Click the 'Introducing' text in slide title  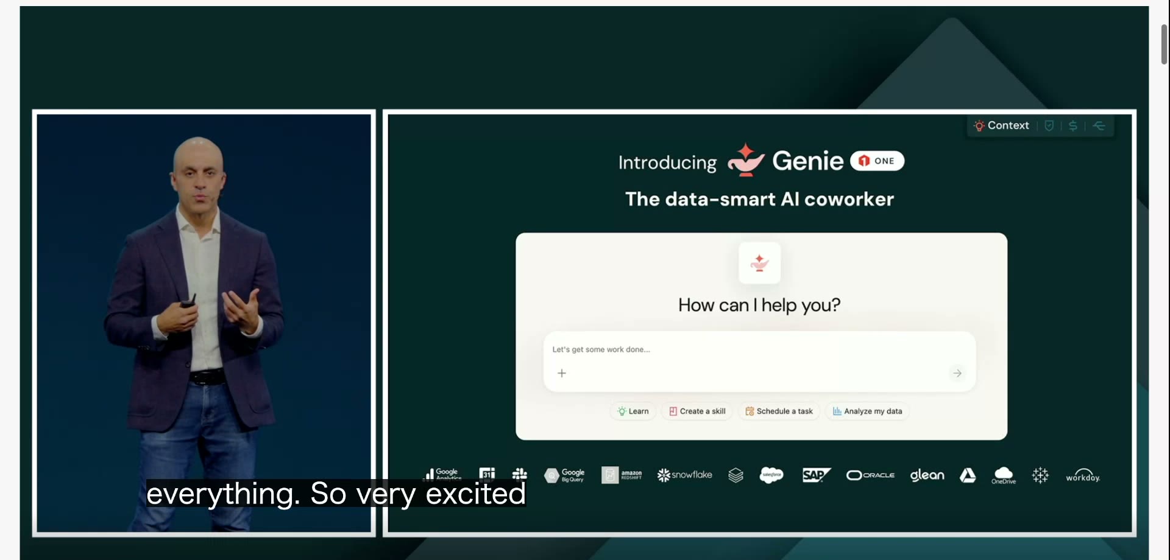(667, 163)
